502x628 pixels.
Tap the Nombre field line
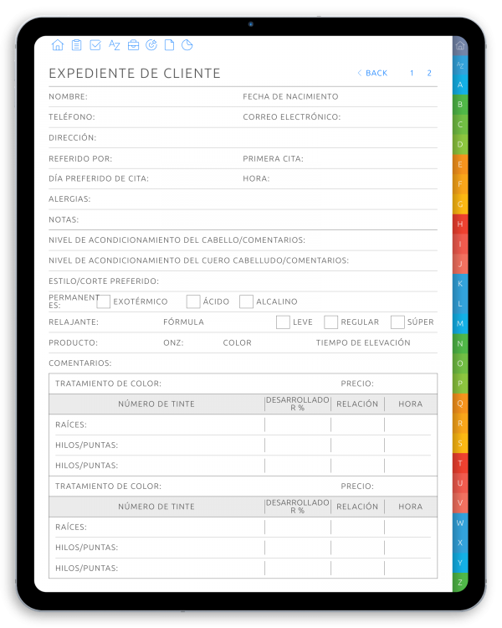tap(146, 97)
